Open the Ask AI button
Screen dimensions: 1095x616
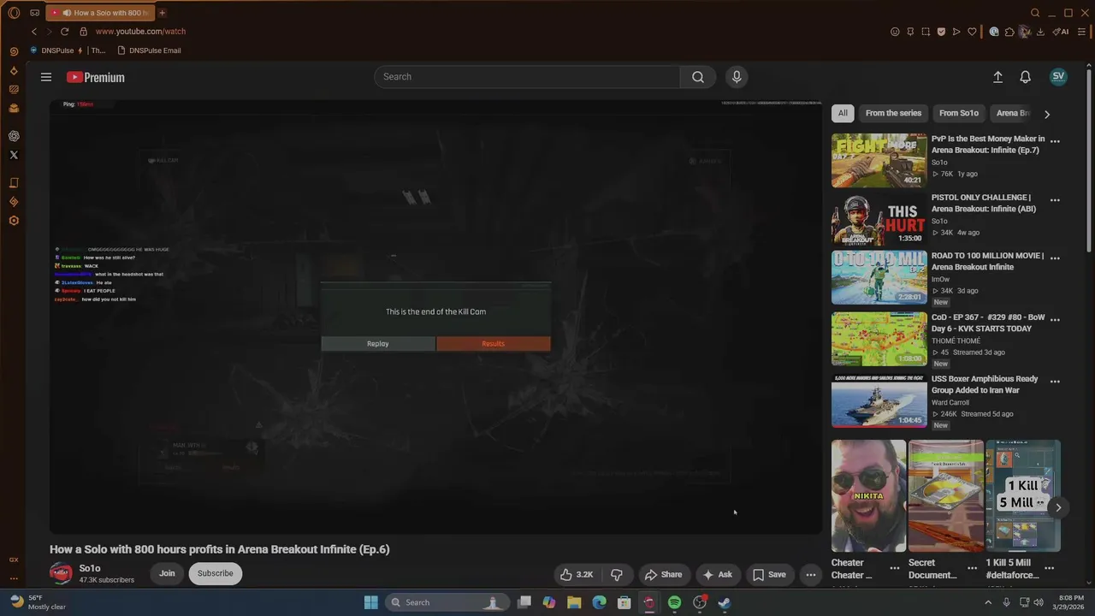coord(718,575)
